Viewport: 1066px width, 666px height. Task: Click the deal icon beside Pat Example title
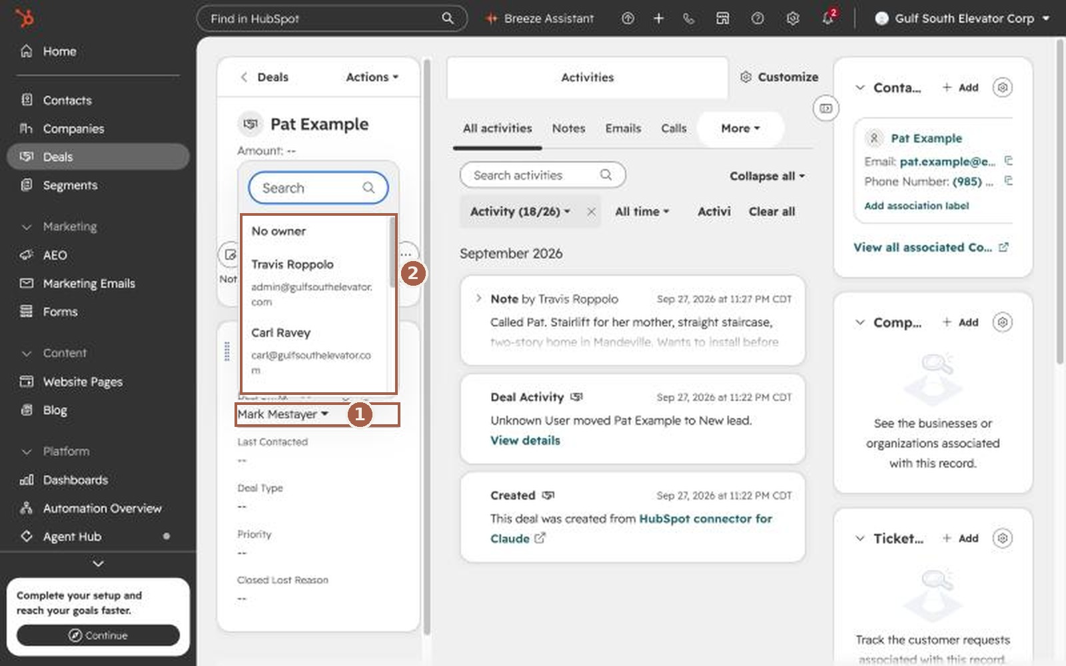click(251, 124)
